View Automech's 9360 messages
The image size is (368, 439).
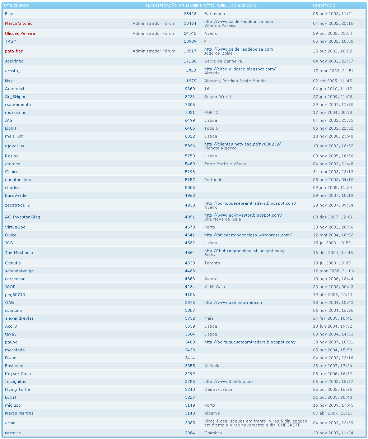pos(190,89)
